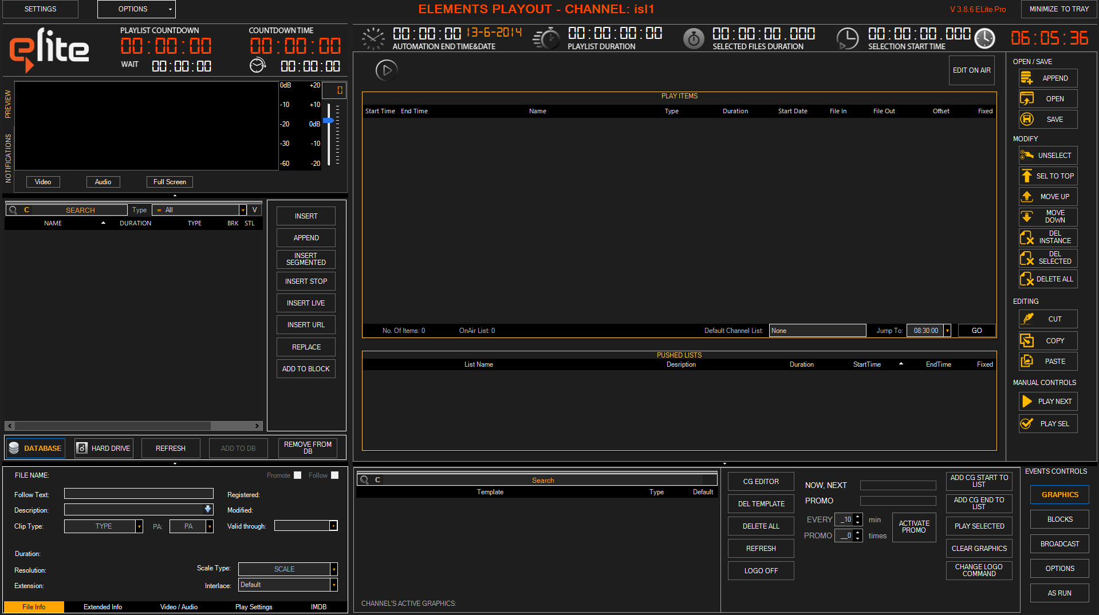The height and width of the screenshot is (615, 1099).
Task: Open the Type filter dropdown
Action: 243,210
